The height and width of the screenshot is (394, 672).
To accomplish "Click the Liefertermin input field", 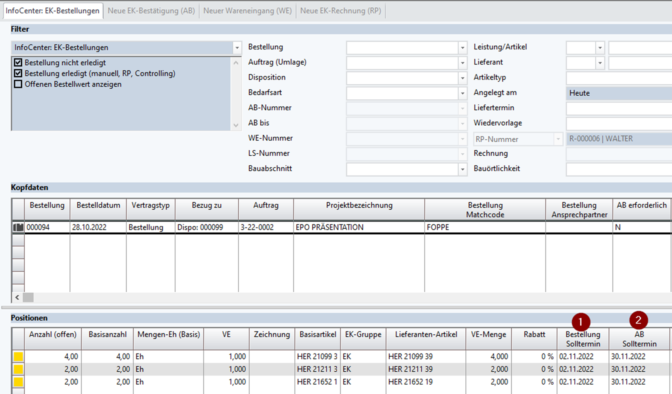I will 618,108.
